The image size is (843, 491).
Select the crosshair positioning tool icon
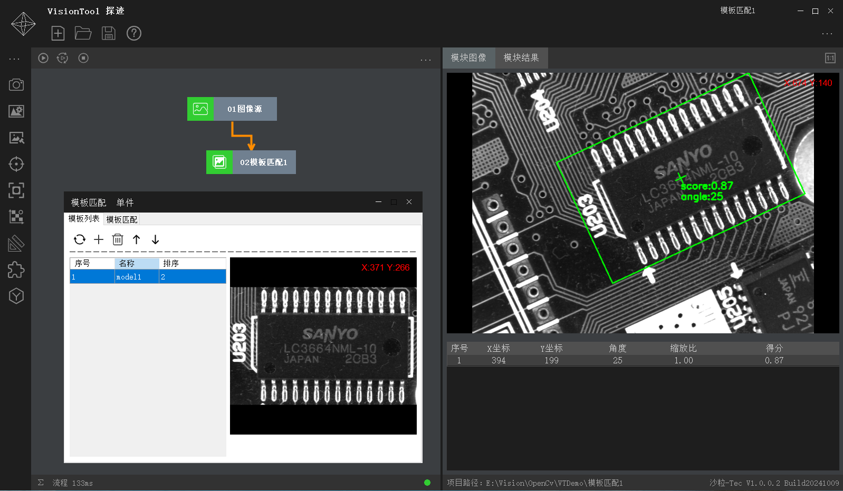[16, 164]
